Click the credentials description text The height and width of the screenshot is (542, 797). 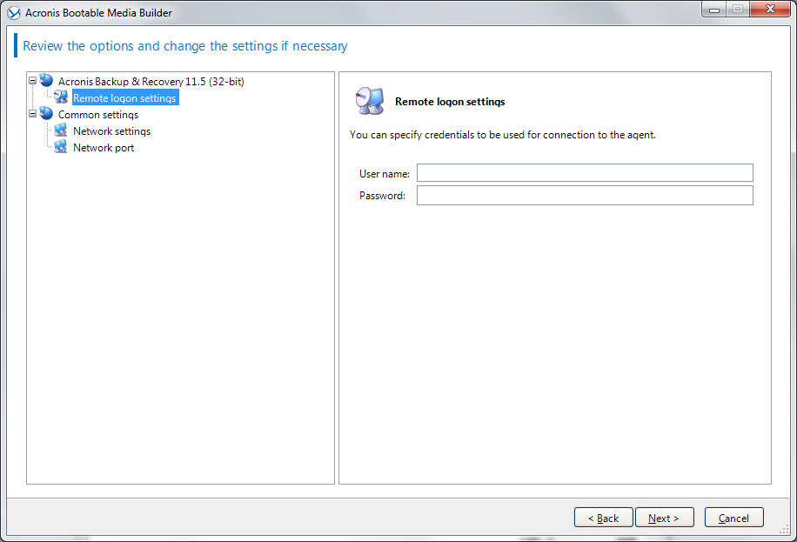[503, 135]
